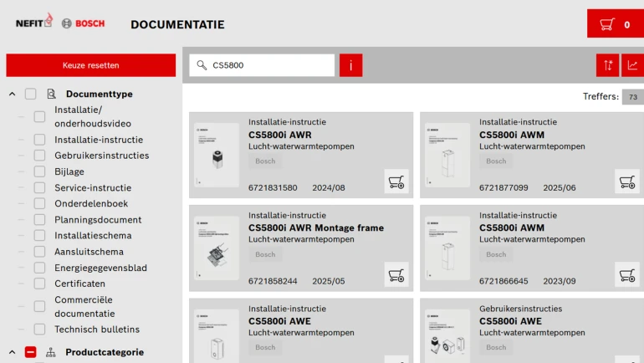Open the CS5800i AWR Montage frame title
Image resolution: width=644 pixels, height=363 pixels.
point(316,228)
